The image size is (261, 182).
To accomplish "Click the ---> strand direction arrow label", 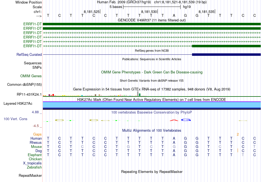I will coord(39,16).
